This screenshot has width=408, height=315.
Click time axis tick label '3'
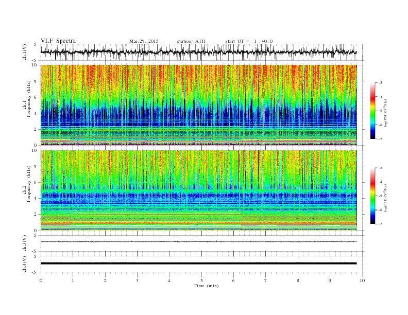pos(137,281)
